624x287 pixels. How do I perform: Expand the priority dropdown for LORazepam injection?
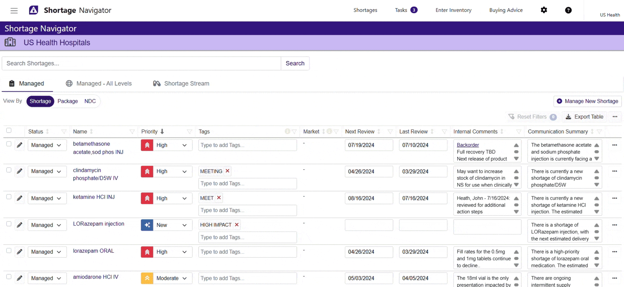184,225
